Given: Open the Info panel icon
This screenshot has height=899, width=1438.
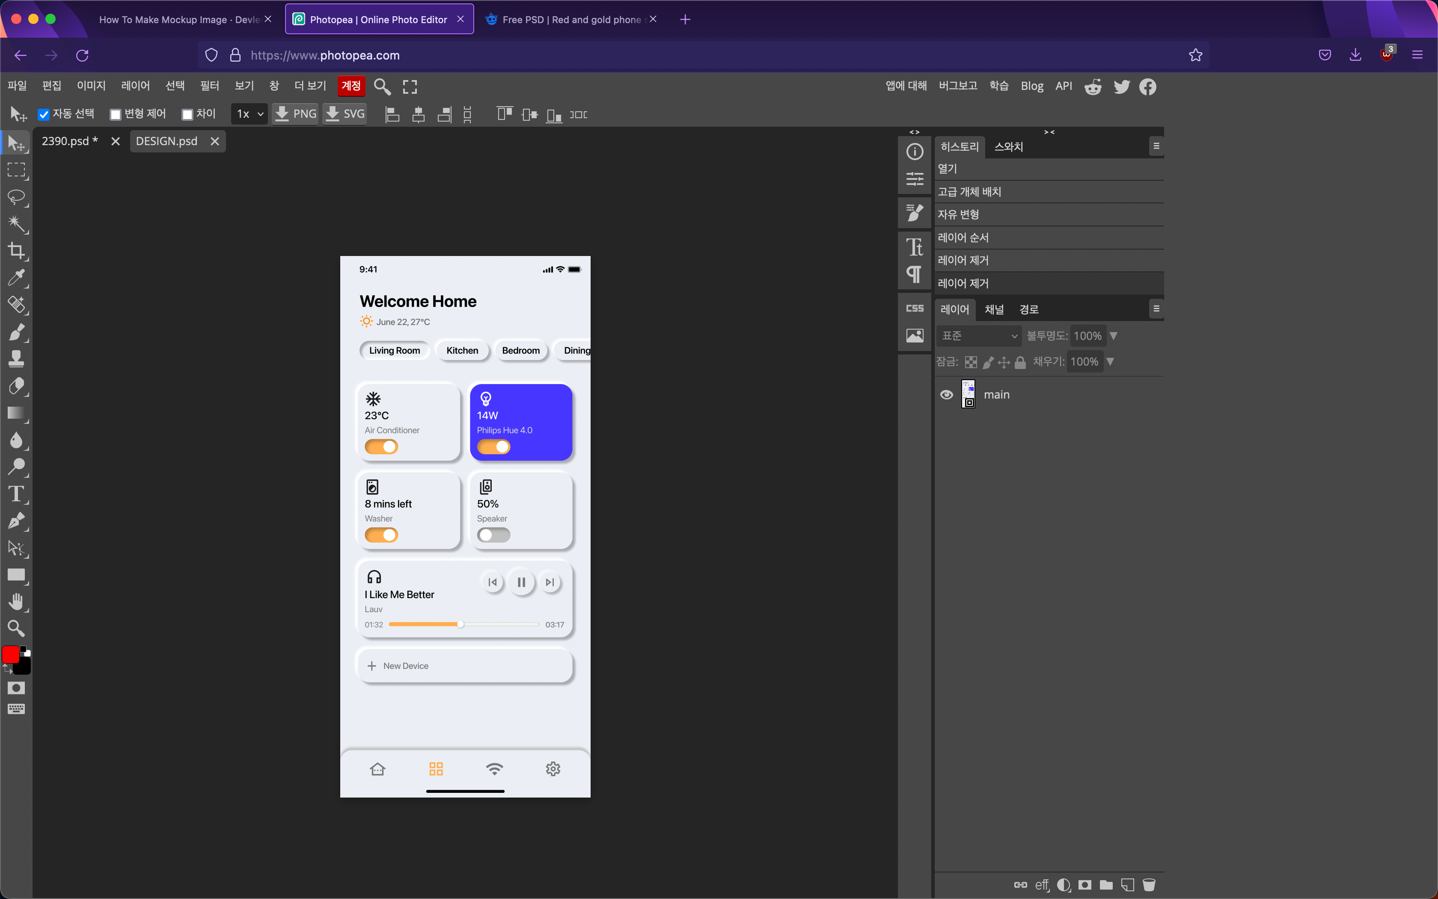Looking at the screenshot, I should click(x=915, y=152).
